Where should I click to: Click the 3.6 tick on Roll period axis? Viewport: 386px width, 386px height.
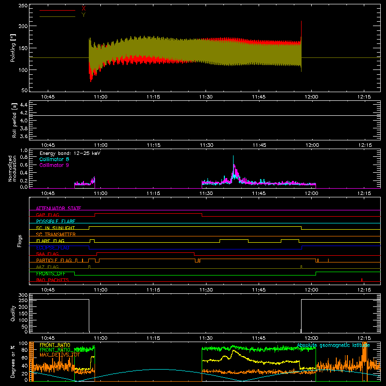pos(24,136)
